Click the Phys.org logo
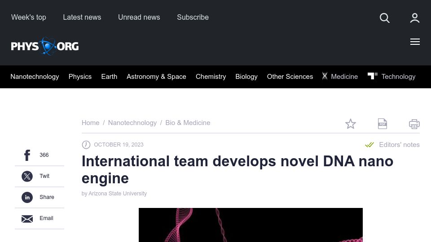 pos(45,46)
